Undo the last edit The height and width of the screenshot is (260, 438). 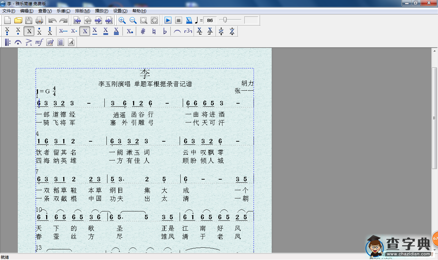point(52,20)
